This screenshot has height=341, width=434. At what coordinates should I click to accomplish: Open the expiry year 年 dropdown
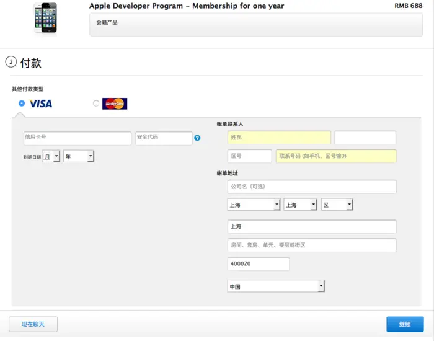(79, 156)
